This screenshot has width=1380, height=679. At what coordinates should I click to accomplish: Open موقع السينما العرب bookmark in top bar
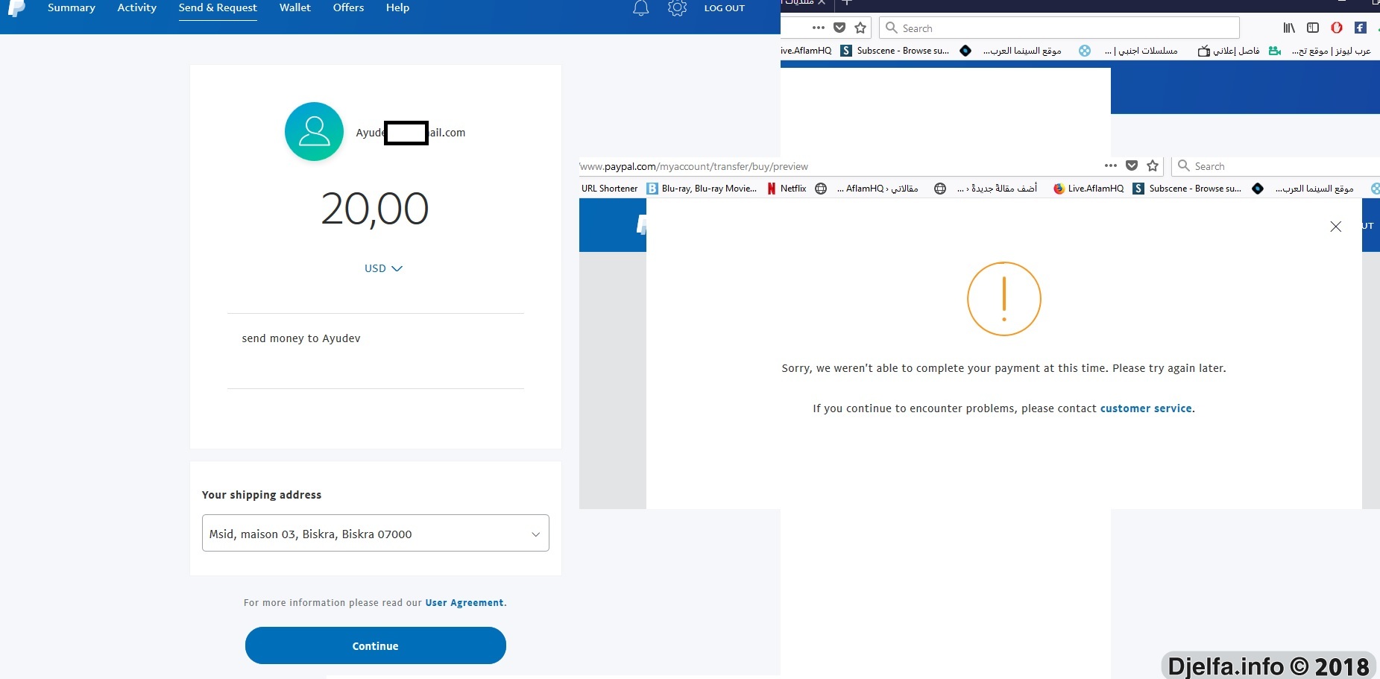(1010, 51)
